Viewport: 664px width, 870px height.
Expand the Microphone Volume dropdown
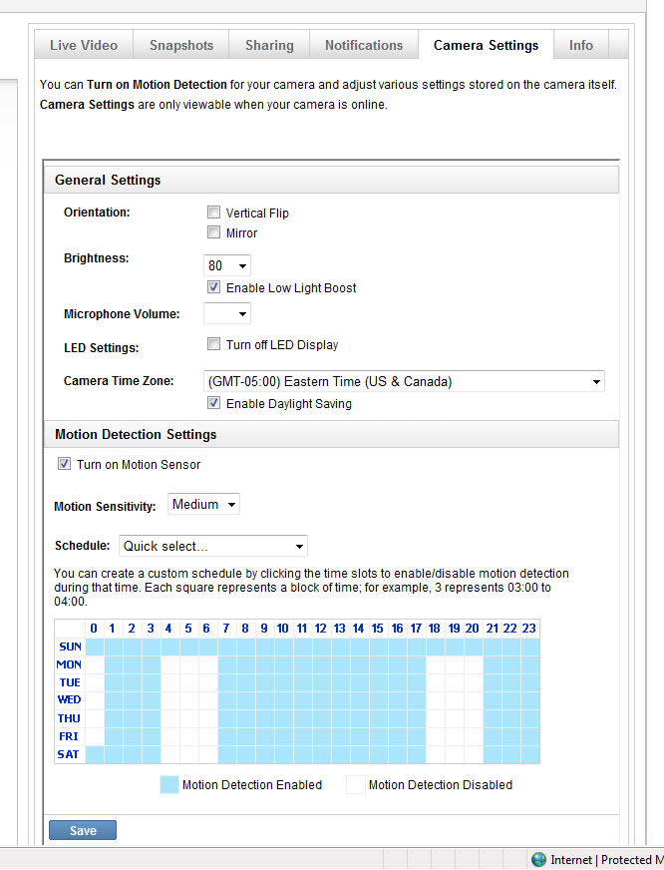point(227,314)
